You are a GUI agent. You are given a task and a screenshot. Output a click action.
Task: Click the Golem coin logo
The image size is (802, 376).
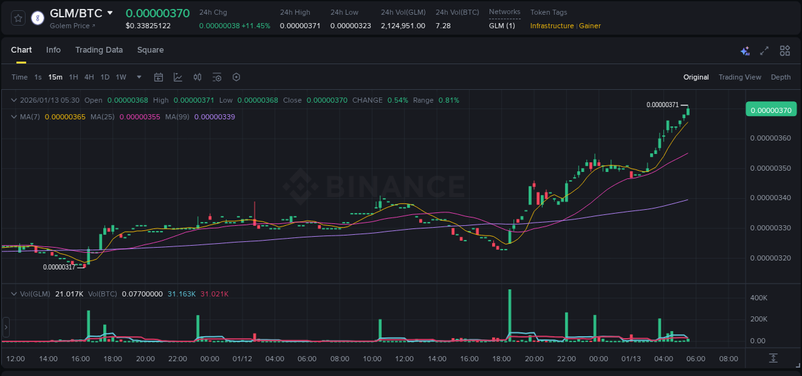37,18
